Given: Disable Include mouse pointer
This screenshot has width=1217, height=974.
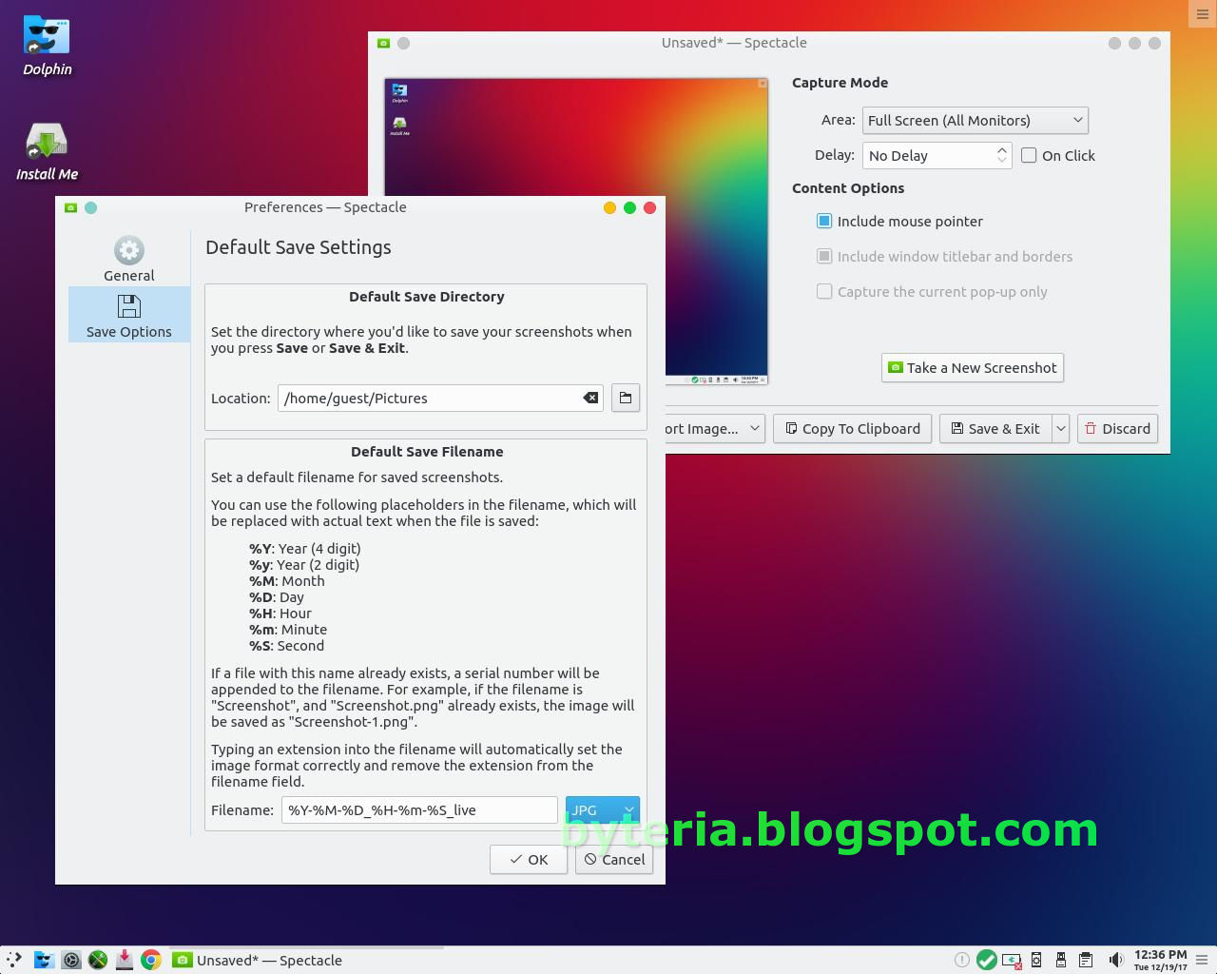Looking at the screenshot, I should [x=823, y=221].
